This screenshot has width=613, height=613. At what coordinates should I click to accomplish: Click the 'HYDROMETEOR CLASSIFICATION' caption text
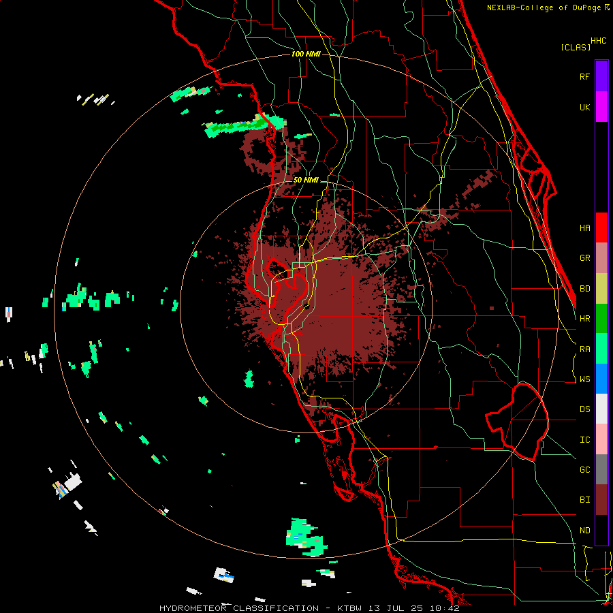pos(239,608)
